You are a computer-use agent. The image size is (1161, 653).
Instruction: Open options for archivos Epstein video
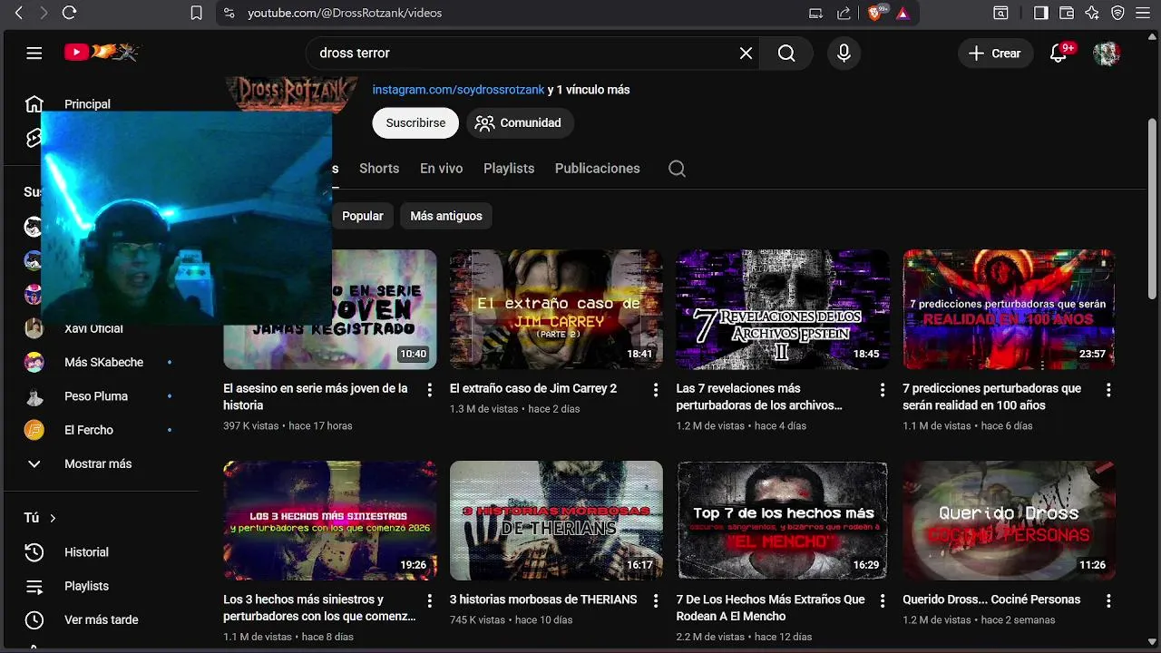pyautogui.click(x=882, y=390)
